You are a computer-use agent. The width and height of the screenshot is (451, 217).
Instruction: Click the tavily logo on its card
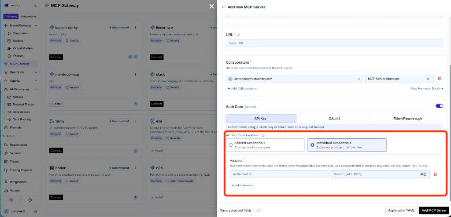[x=52, y=121]
